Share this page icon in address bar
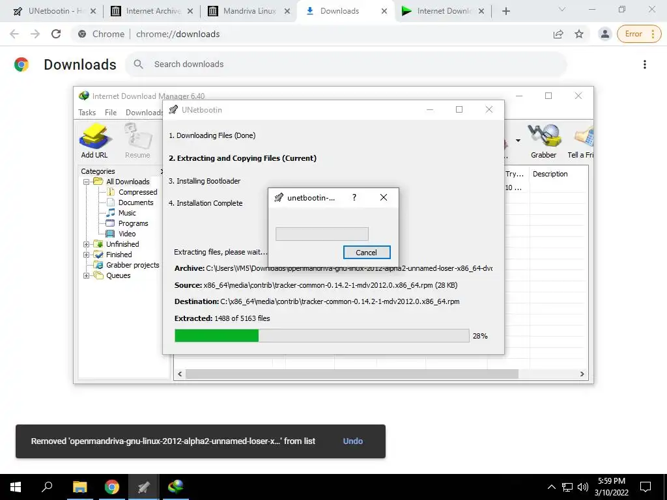 558,34
